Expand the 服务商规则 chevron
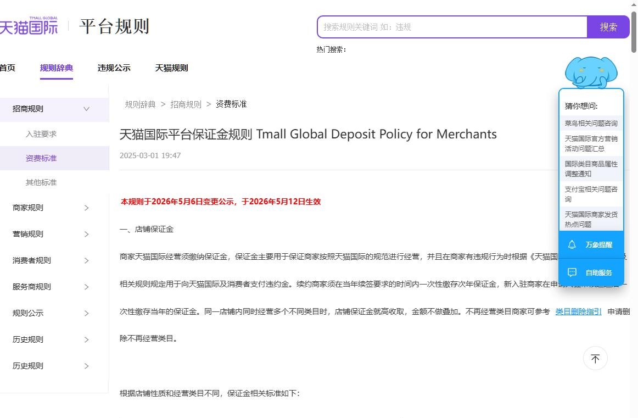638x418 pixels. 86,287
